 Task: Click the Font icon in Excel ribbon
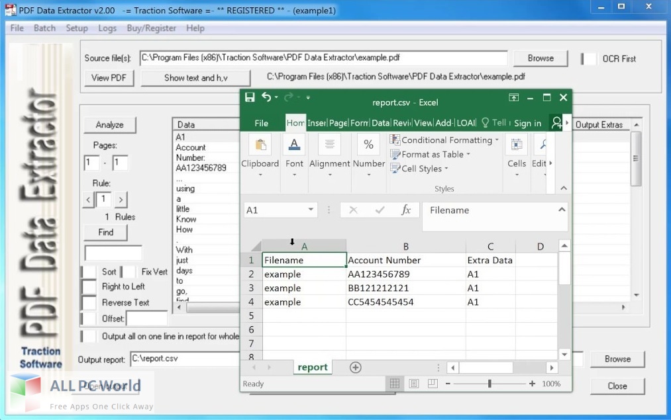point(294,144)
